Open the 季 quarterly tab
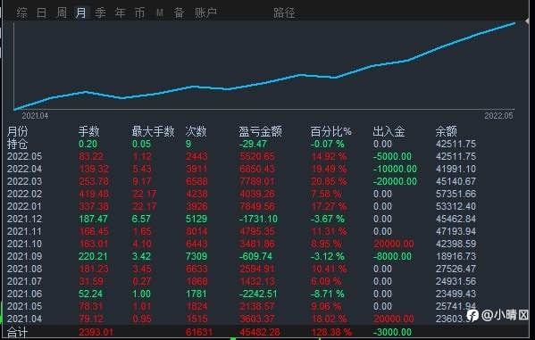The width and height of the screenshot is (535, 340). (100, 13)
